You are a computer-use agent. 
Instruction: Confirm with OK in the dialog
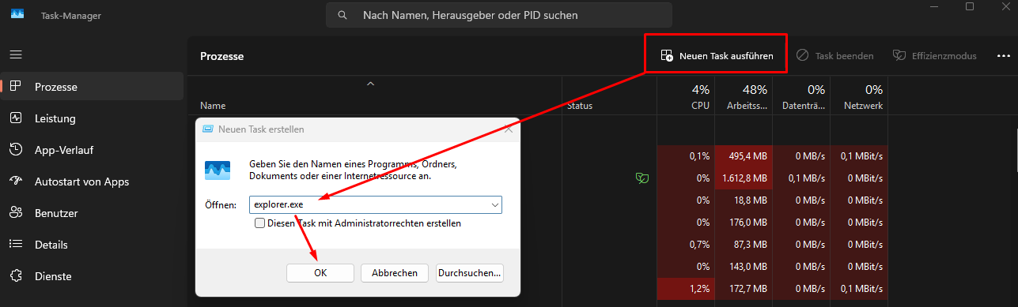pyautogui.click(x=320, y=273)
